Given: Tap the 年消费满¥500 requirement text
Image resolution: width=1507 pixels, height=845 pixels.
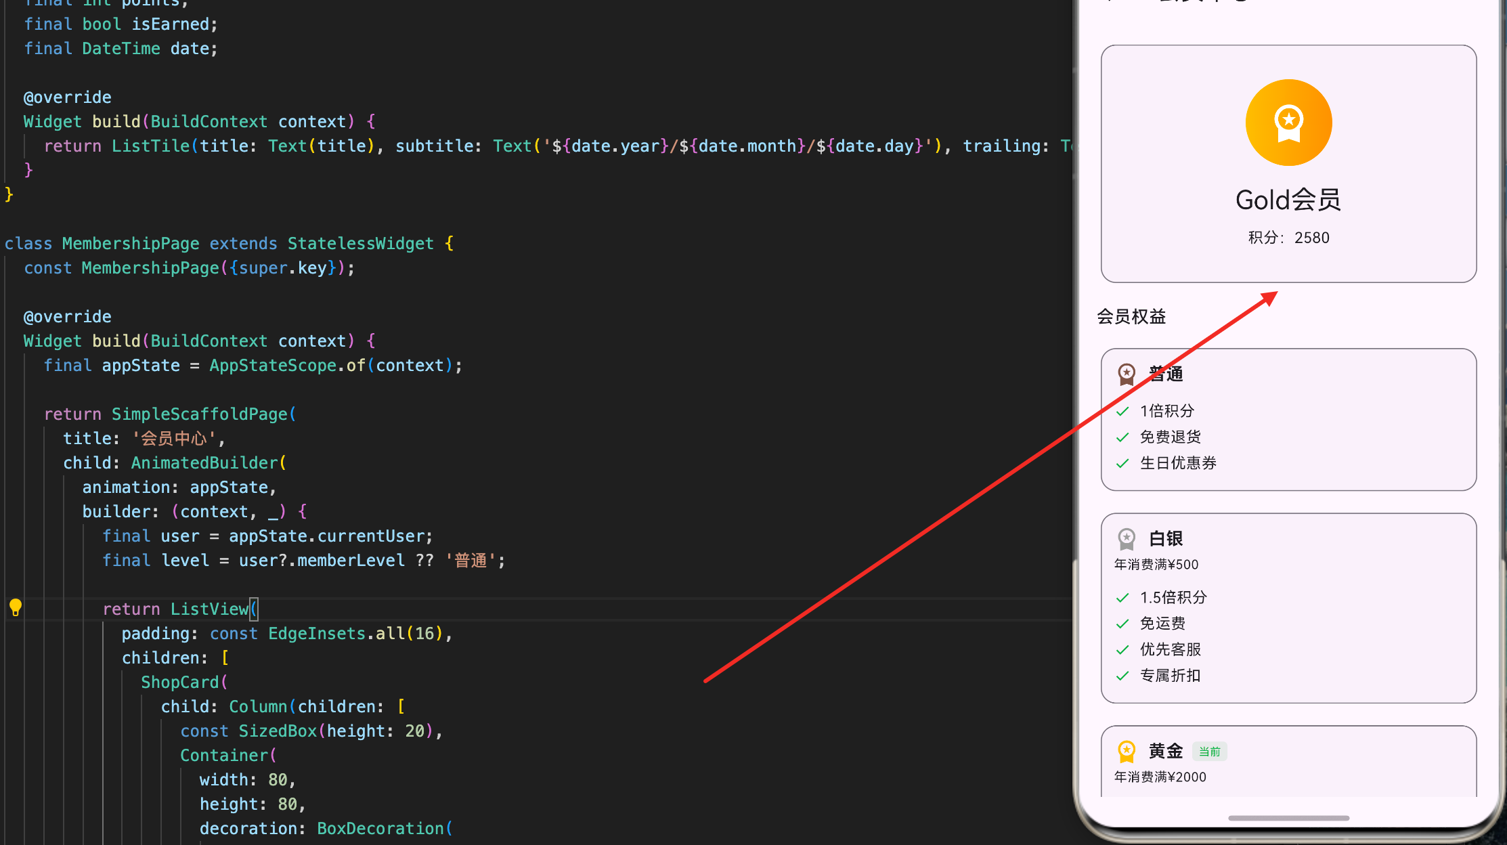Looking at the screenshot, I should (x=1156, y=565).
